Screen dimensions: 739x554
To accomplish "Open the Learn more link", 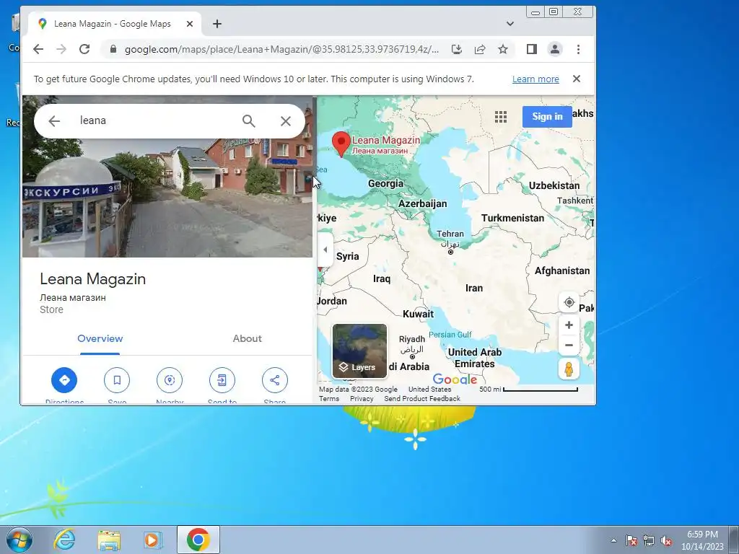I will [x=535, y=79].
